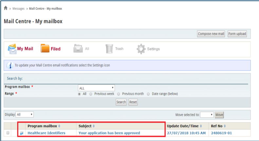259x141 pixels.
Task: Open the Program mailbox ALL dropdown
Action: tap(96, 88)
